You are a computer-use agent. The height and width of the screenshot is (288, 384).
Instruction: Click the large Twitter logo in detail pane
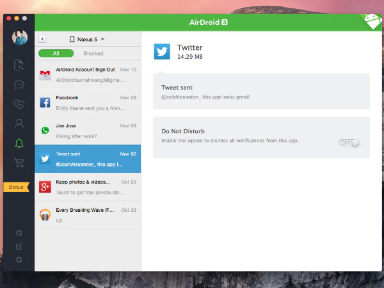point(162,51)
